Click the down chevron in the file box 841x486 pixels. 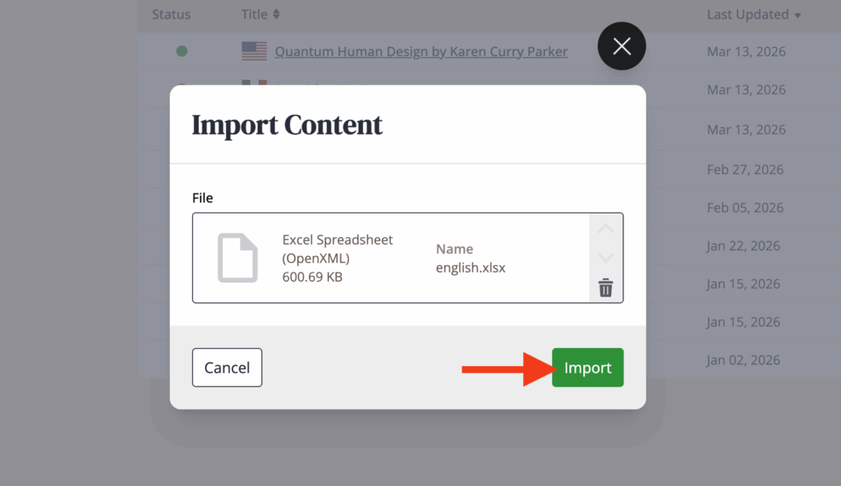coord(605,258)
